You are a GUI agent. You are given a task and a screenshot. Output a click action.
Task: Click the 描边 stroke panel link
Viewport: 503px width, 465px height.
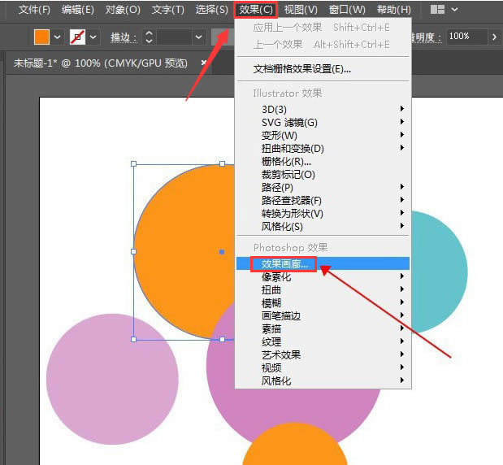tap(124, 37)
